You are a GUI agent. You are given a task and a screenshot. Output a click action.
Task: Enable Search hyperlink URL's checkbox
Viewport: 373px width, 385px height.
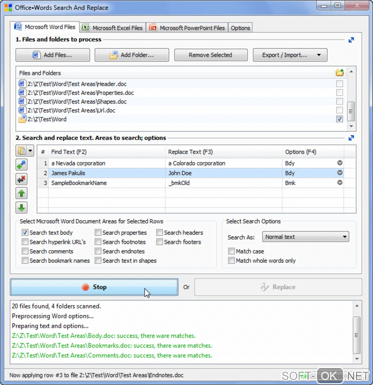click(x=25, y=242)
